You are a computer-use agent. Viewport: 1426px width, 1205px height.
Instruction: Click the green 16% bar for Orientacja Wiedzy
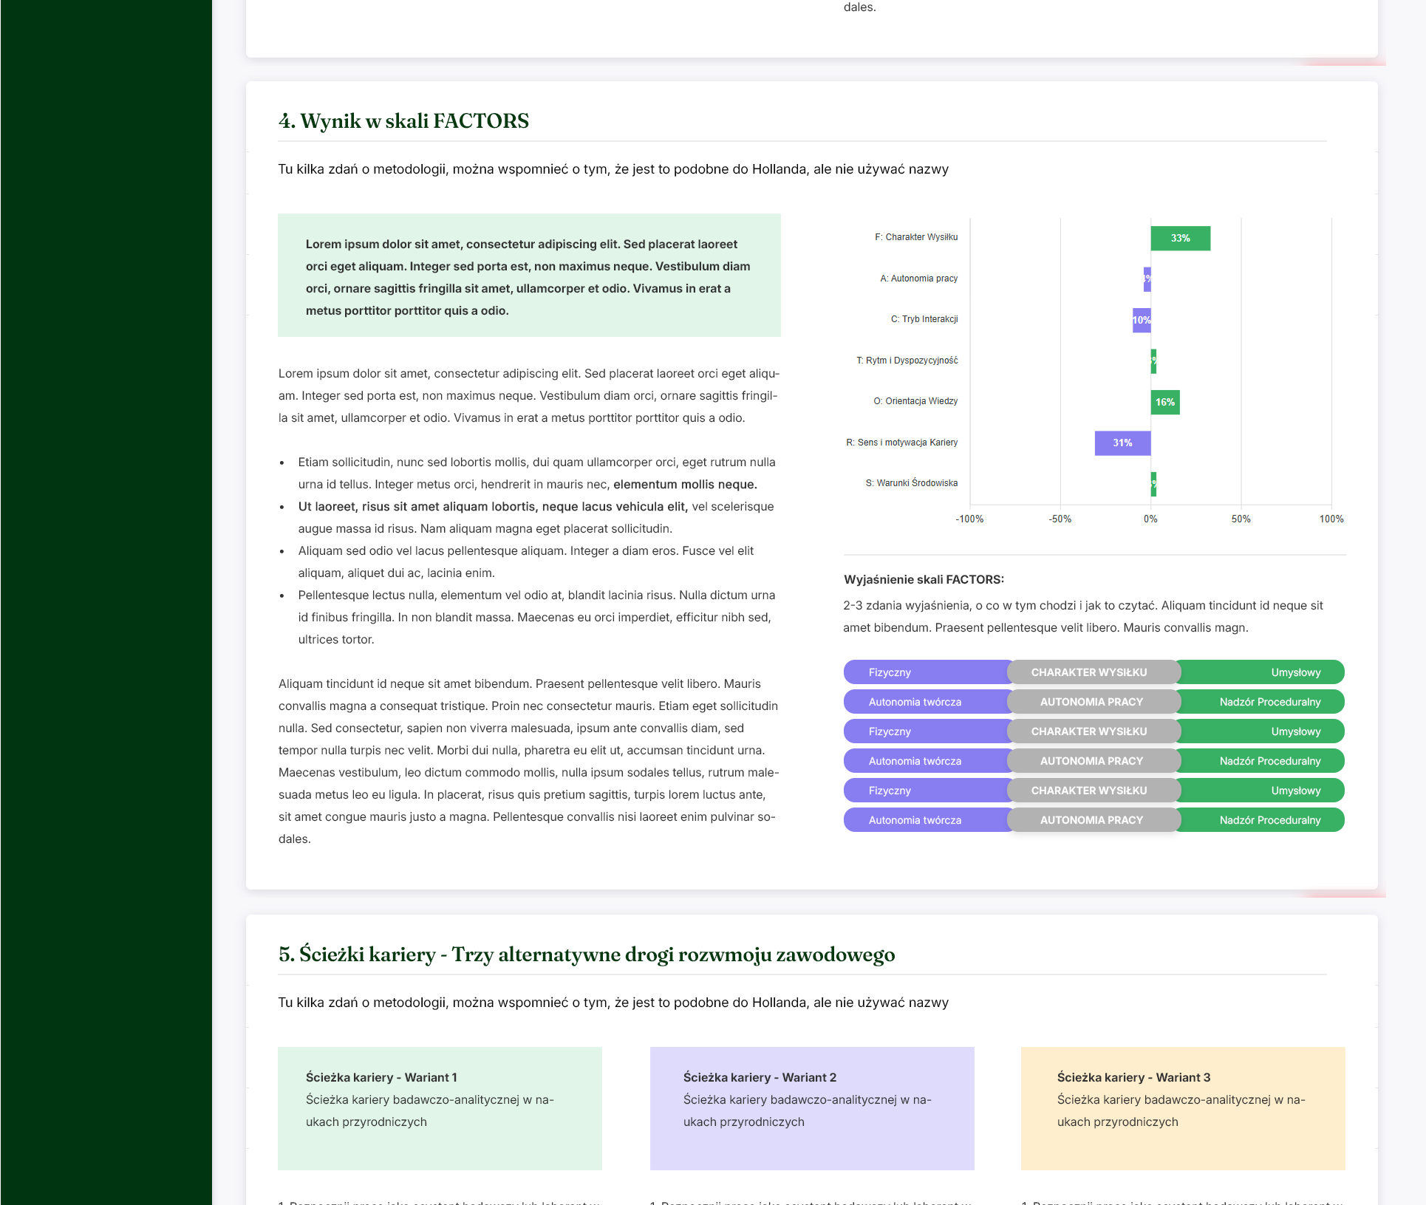(x=1164, y=402)
